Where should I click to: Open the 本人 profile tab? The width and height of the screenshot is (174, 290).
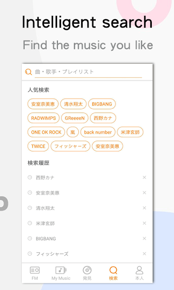(139, 273)
